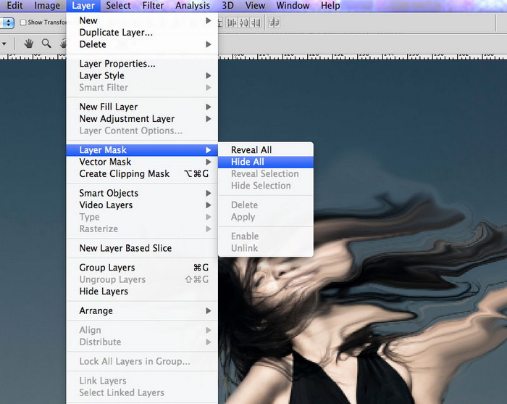Select the highlighted Layer Mask entry

coord(142,150)
